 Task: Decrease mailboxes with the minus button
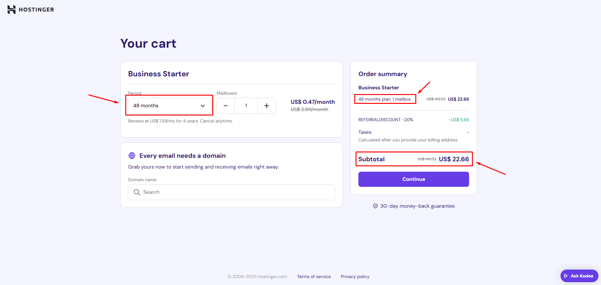tap(226, 106)
